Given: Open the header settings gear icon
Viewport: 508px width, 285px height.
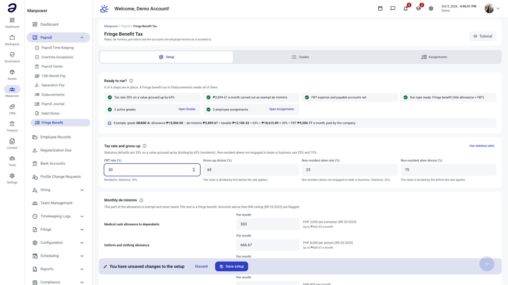Looking at the screenshot, I should 431,8.
